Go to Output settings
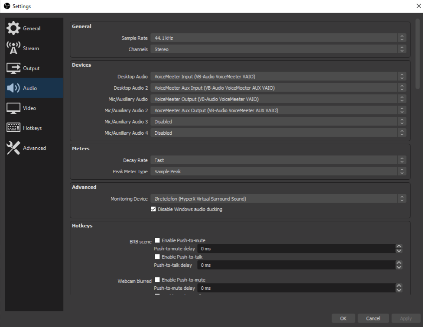This screenshot has width=423, height=327. (34, 68)
